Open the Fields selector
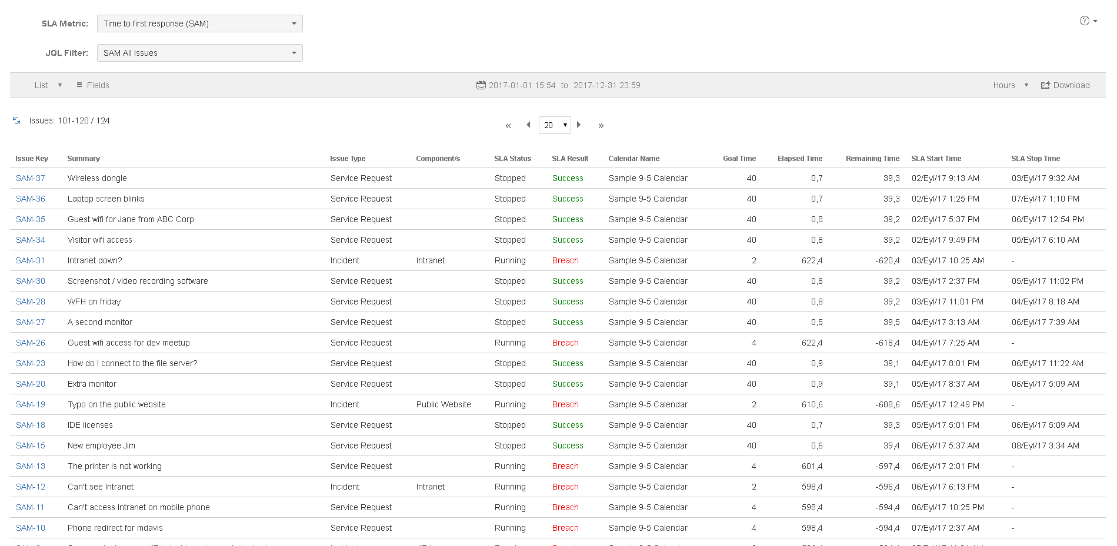This screenshot has width=1117, height=546. pos(93,85)
